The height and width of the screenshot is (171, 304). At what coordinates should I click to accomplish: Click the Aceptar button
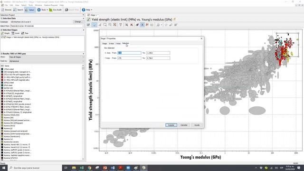coord(171,125)
